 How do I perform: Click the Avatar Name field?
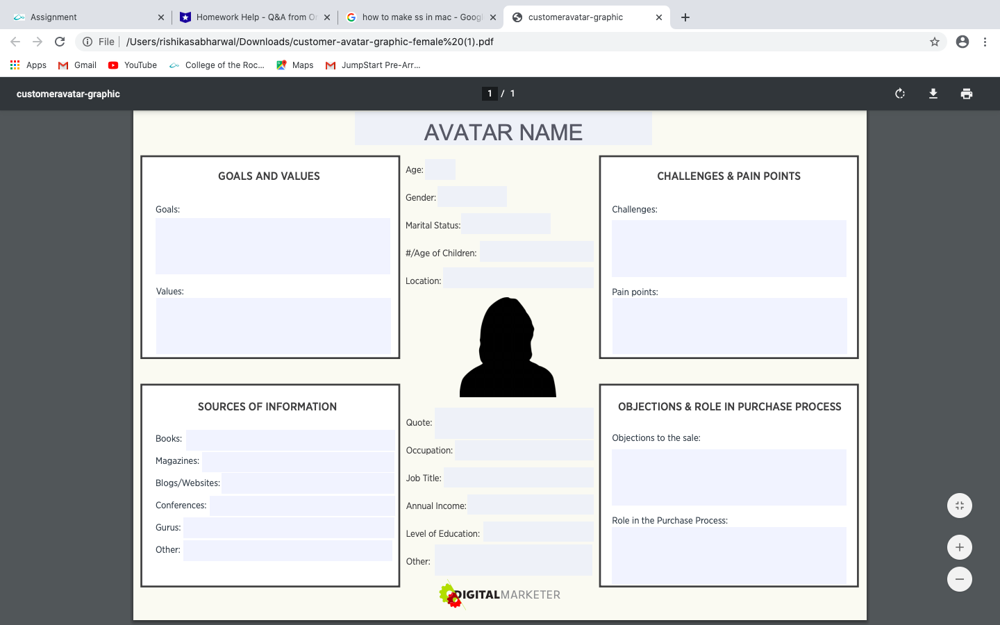coord(503,129)
